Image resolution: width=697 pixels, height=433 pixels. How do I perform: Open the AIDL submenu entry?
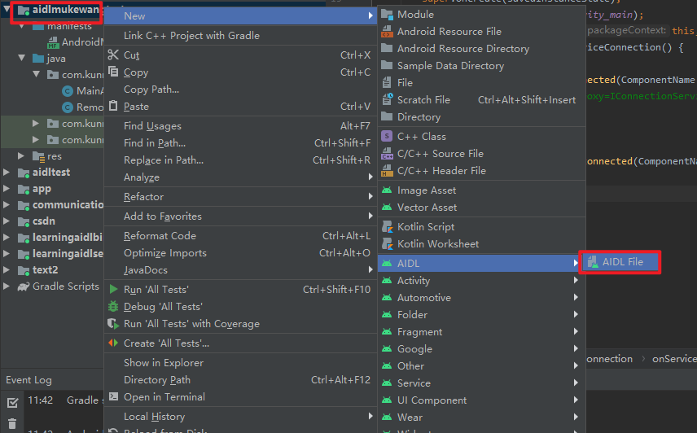(x=481, y=264)
